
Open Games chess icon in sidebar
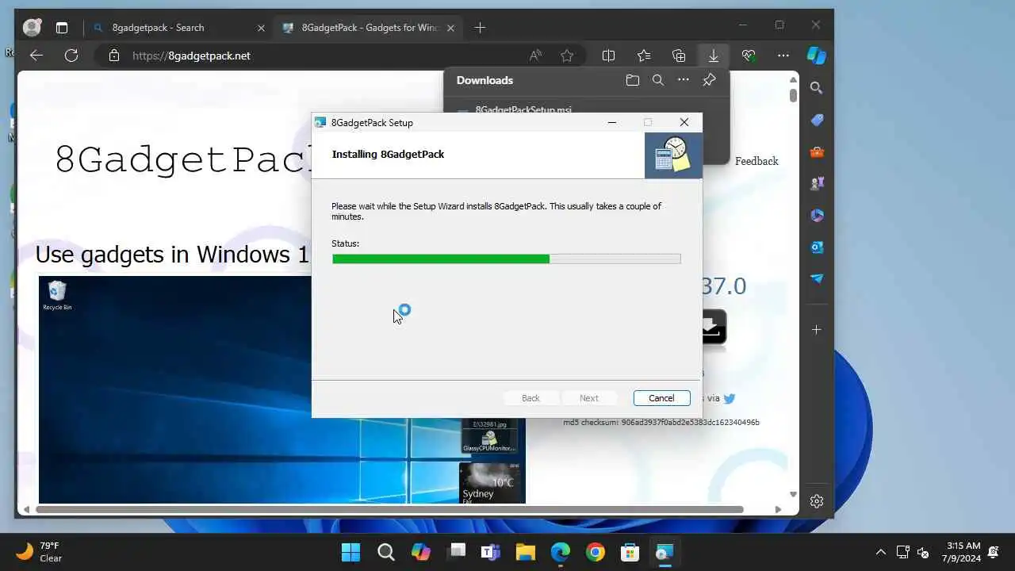(x=817, y=183)
